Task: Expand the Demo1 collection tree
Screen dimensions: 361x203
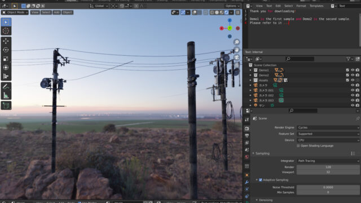Action: point(250,70)
